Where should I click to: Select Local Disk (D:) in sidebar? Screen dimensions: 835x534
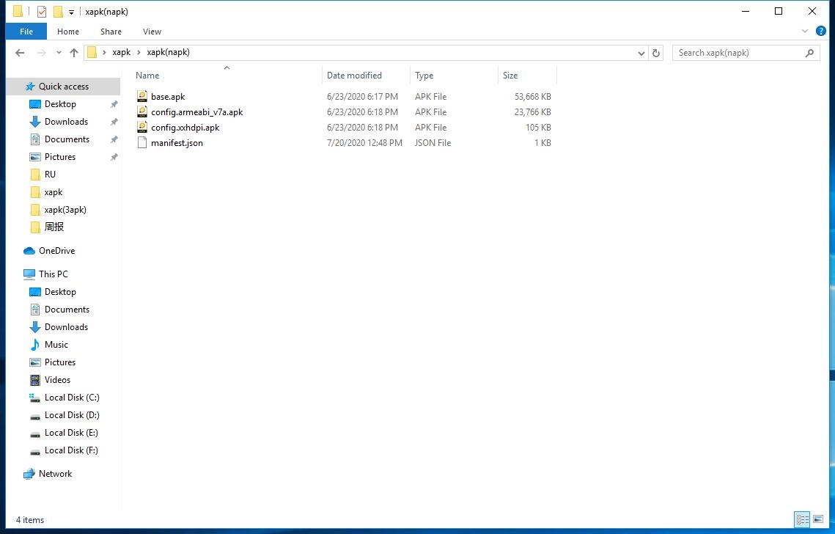pyautogui.click(x=71, y=415)
